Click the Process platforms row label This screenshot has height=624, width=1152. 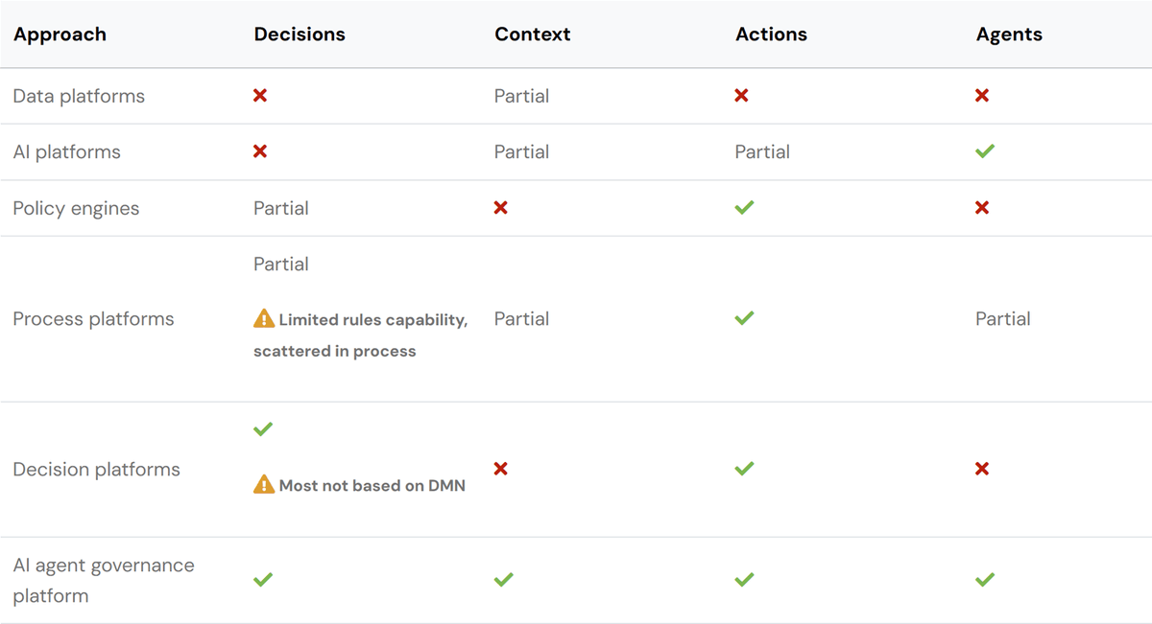(93, 319)
